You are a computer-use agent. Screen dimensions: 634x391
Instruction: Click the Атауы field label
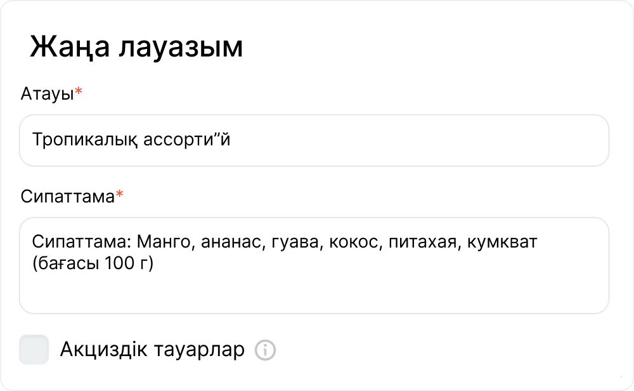[47, 94]
